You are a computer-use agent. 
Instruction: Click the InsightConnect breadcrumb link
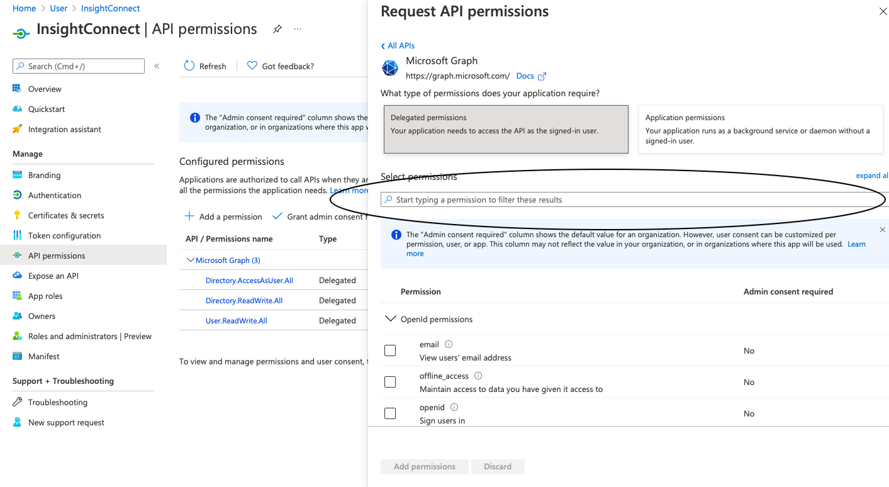click(111, 8)
